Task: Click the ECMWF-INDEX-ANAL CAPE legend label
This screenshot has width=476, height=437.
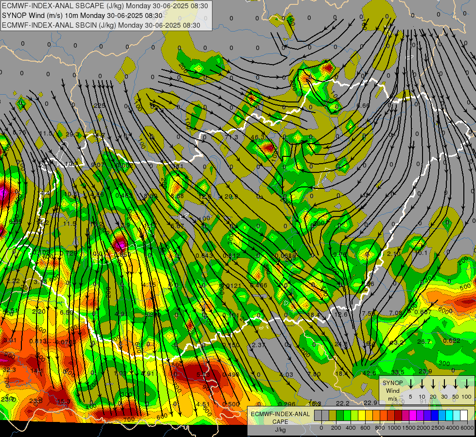Action: pyautogui.click(x=280, y=418)
